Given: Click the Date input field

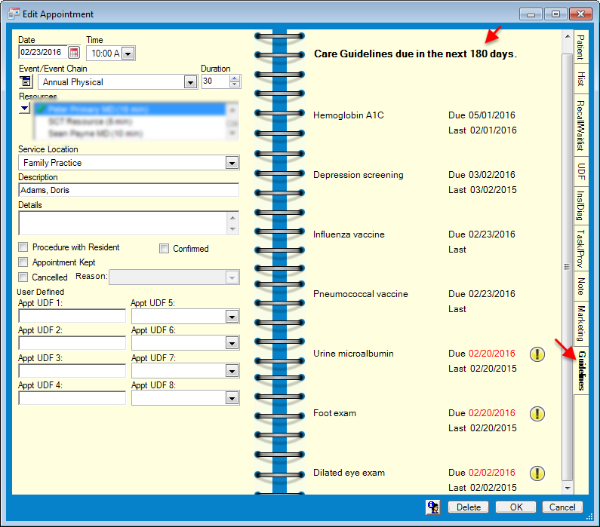Looking at the screenshot, I should click(x=42, y=52).
